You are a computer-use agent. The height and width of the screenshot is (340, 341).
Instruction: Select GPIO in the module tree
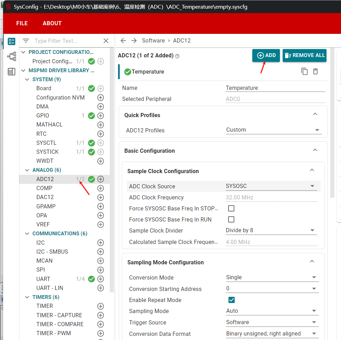(43, 116)
